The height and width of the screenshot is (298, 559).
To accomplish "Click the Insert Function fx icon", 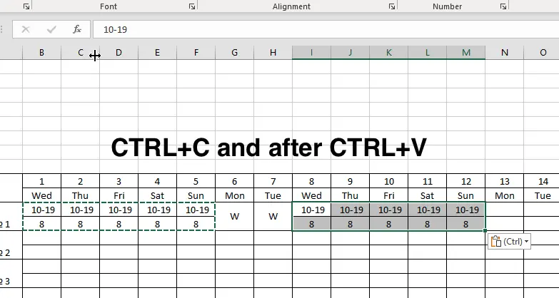I will coord(77,30).
